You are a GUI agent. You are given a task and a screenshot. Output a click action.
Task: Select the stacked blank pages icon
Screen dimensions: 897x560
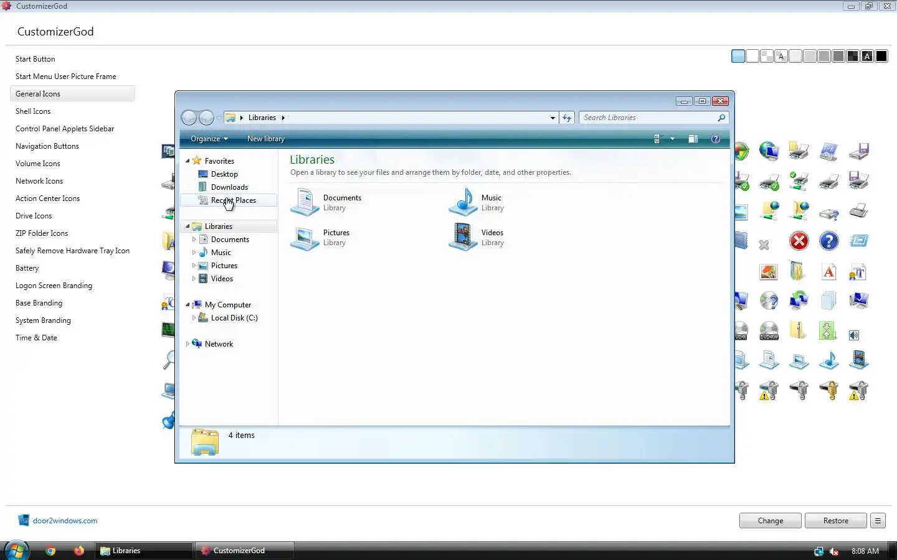tap(828, 301)
